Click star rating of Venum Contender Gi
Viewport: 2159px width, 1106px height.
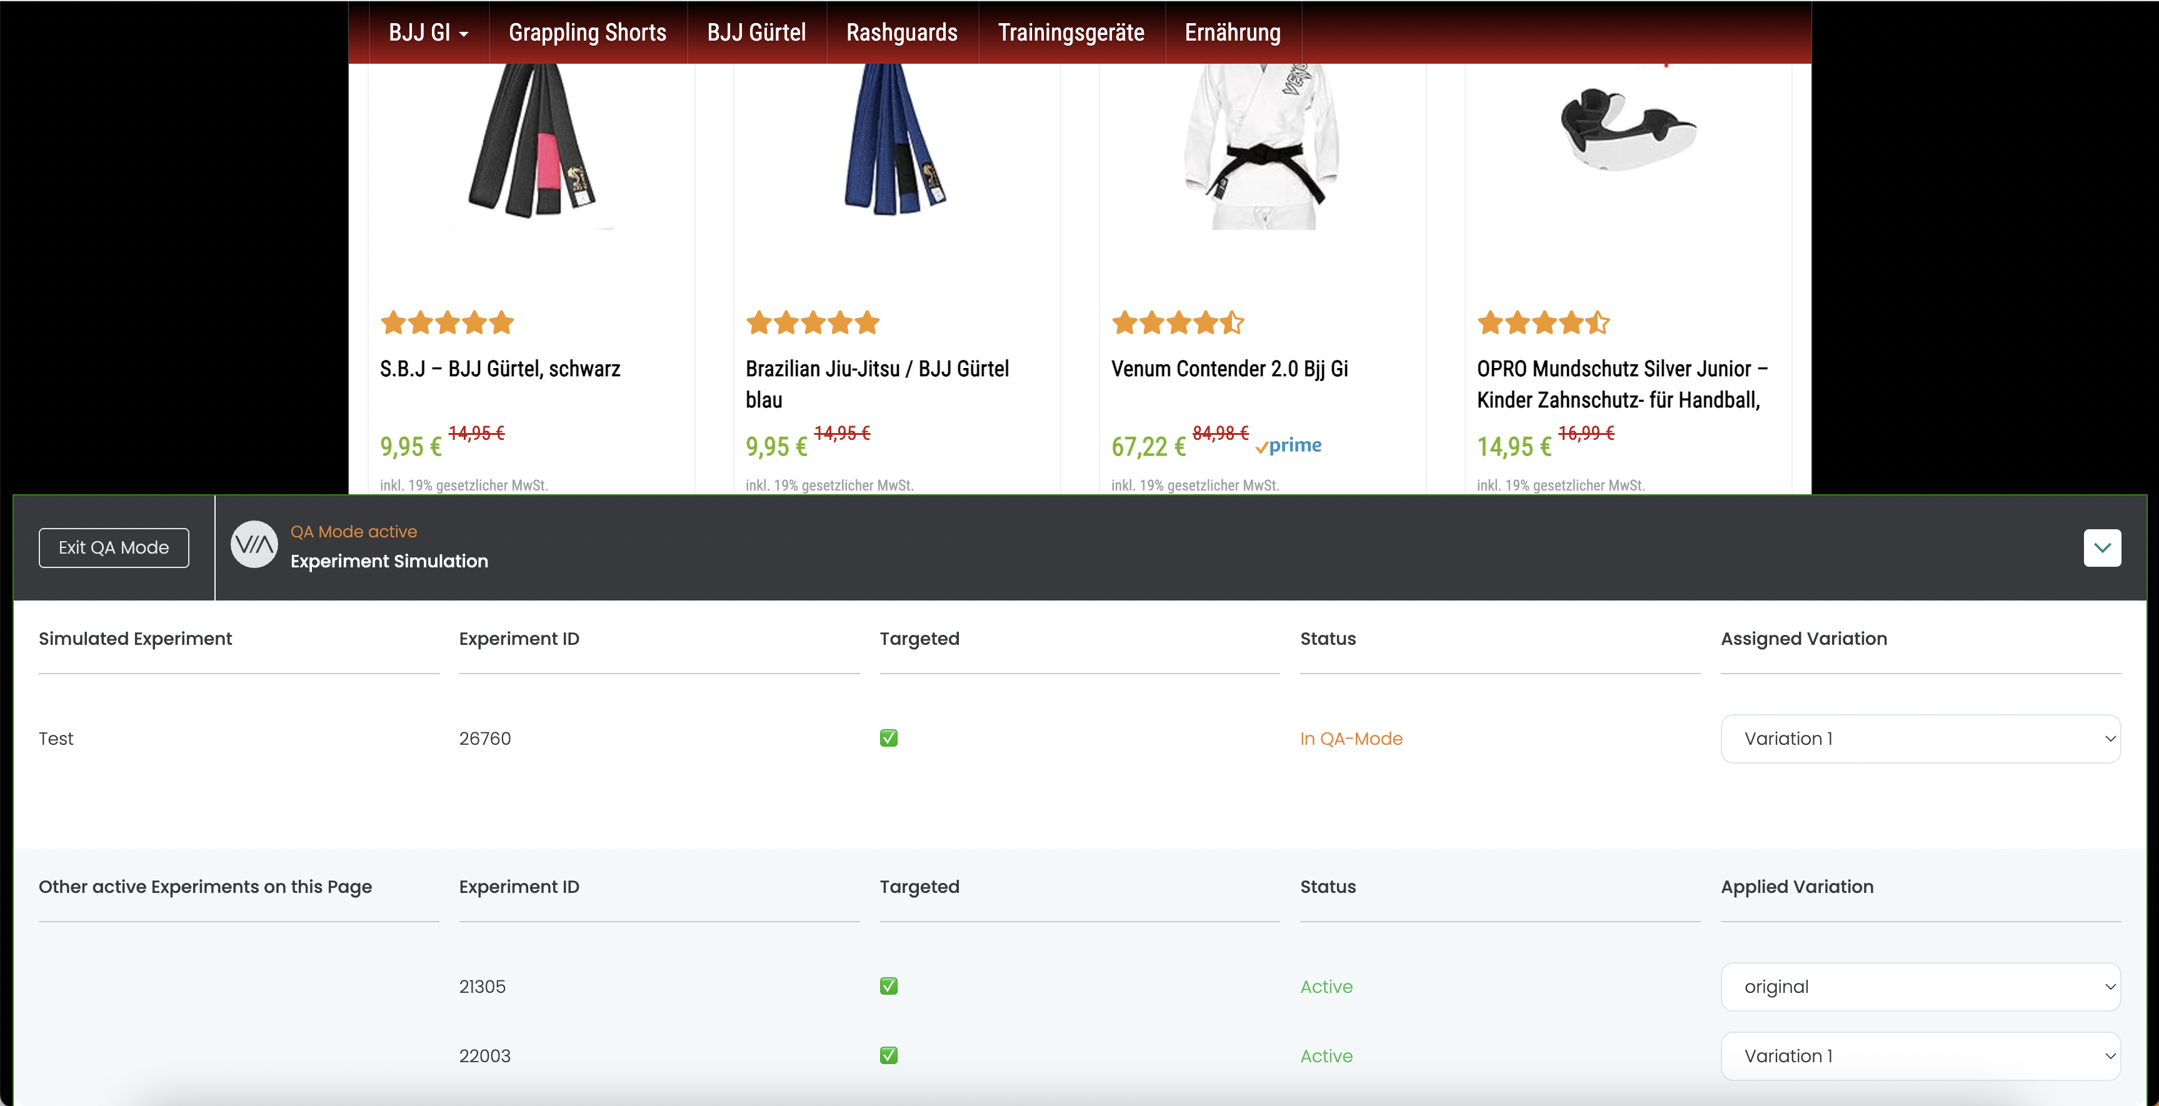pos(1178,322)
